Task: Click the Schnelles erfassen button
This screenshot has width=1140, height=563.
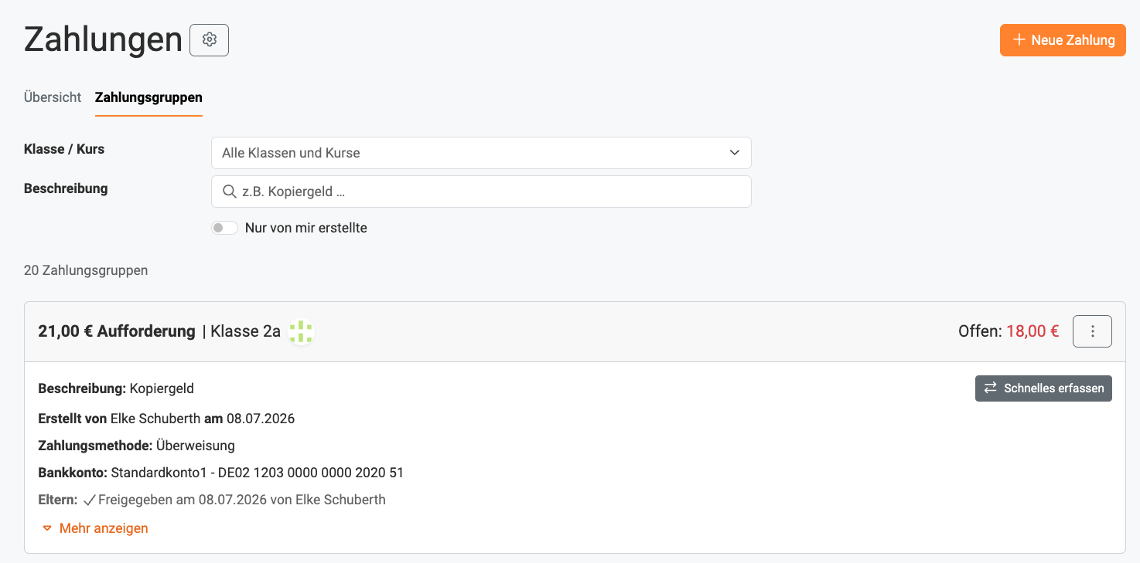Action: pos(1043,388)
